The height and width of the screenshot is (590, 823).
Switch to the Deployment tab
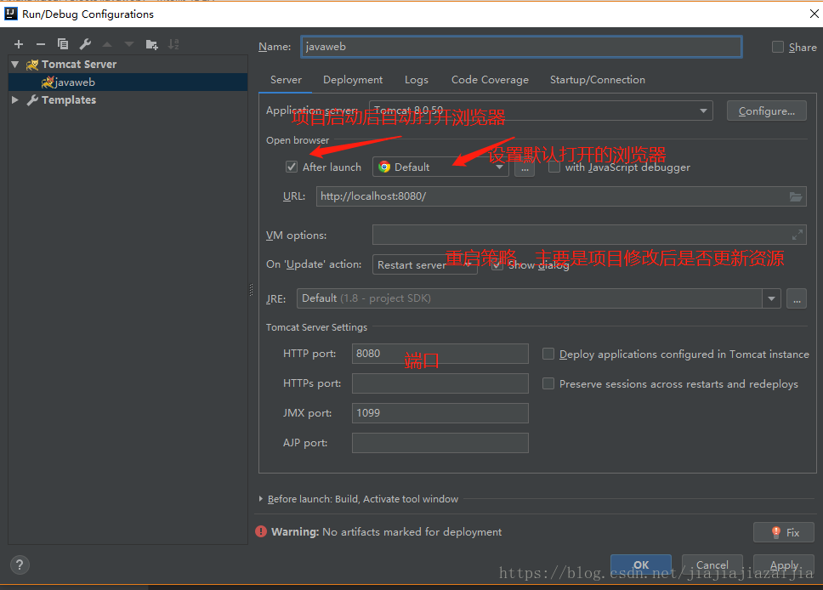(x=353, y=80)
